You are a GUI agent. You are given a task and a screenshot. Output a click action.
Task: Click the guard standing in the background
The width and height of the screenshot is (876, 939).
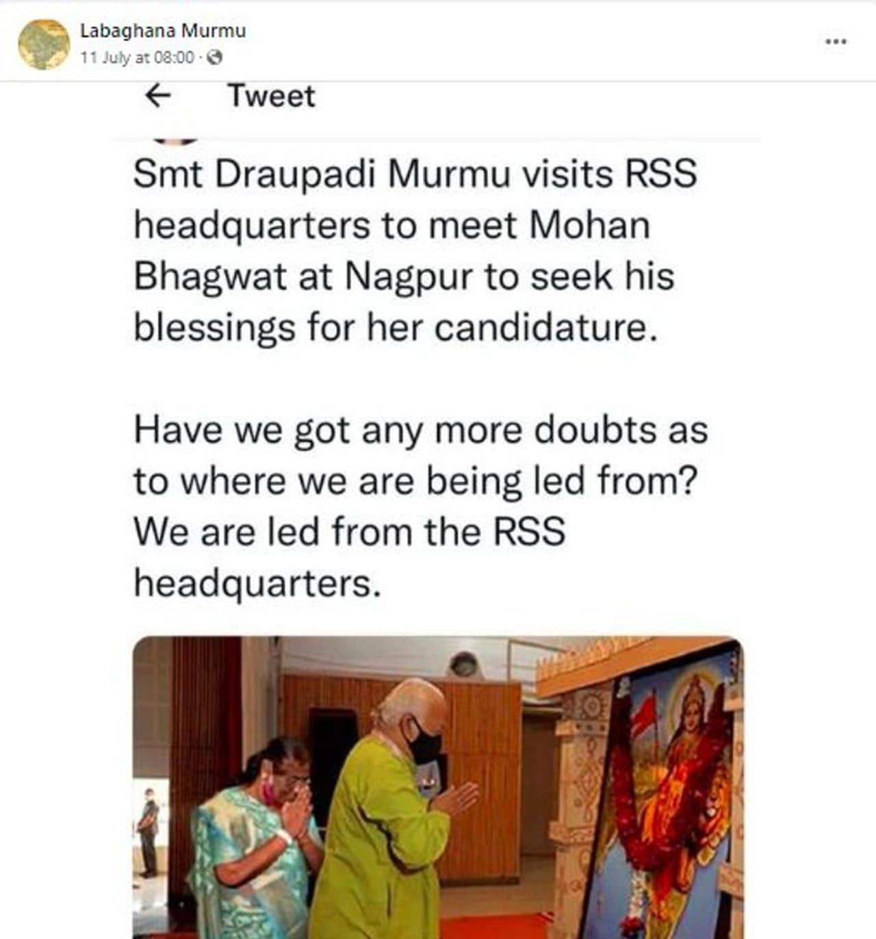point(149,831)
